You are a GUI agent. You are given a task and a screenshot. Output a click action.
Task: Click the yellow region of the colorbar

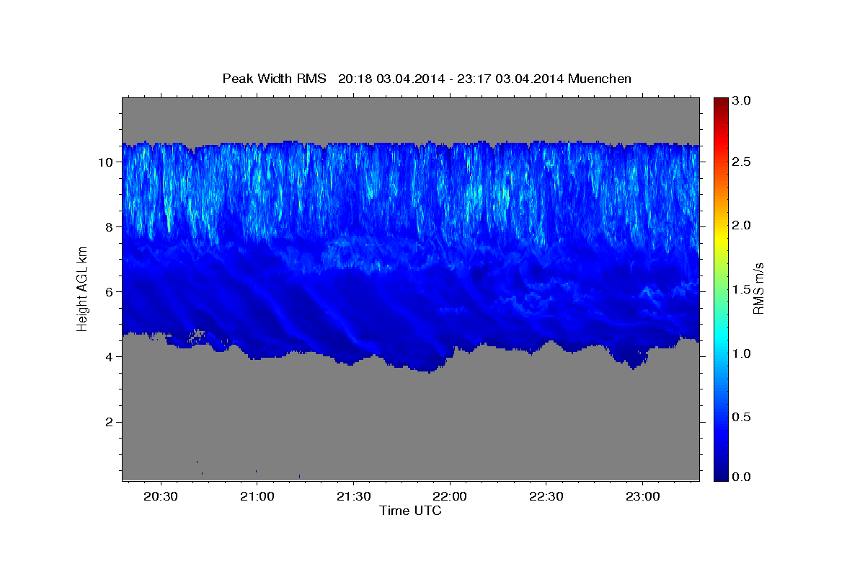click(720, 238)
